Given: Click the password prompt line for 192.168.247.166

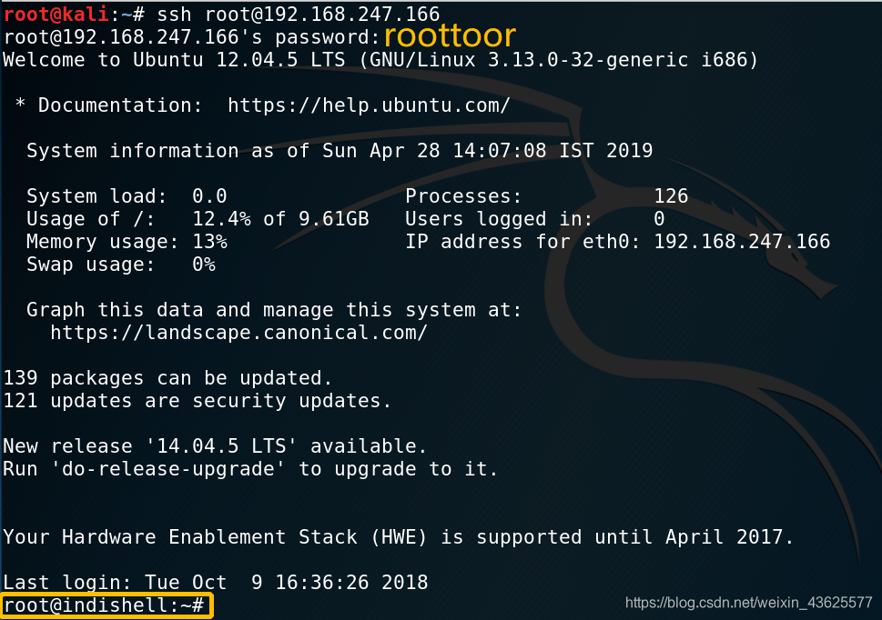Looking at the screenshot, I should 192,37.
